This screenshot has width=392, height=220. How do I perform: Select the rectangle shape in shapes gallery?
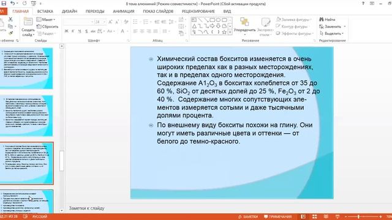(x=213, y=20)
